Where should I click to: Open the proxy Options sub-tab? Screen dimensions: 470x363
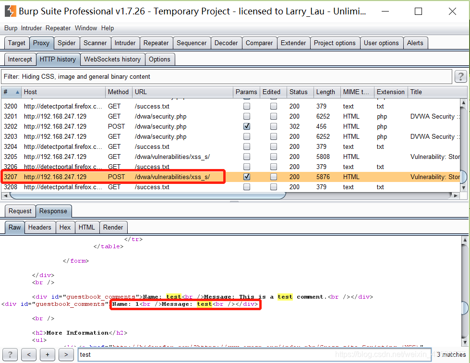coord(159,60)
